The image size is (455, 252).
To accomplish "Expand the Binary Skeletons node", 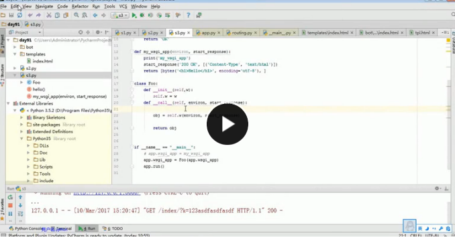I will click(x=21, y=117).
